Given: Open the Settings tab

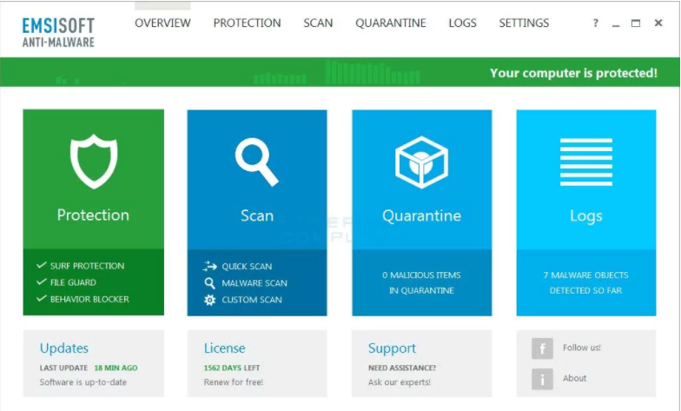Looking at the screenshot, I should point(524,23).
